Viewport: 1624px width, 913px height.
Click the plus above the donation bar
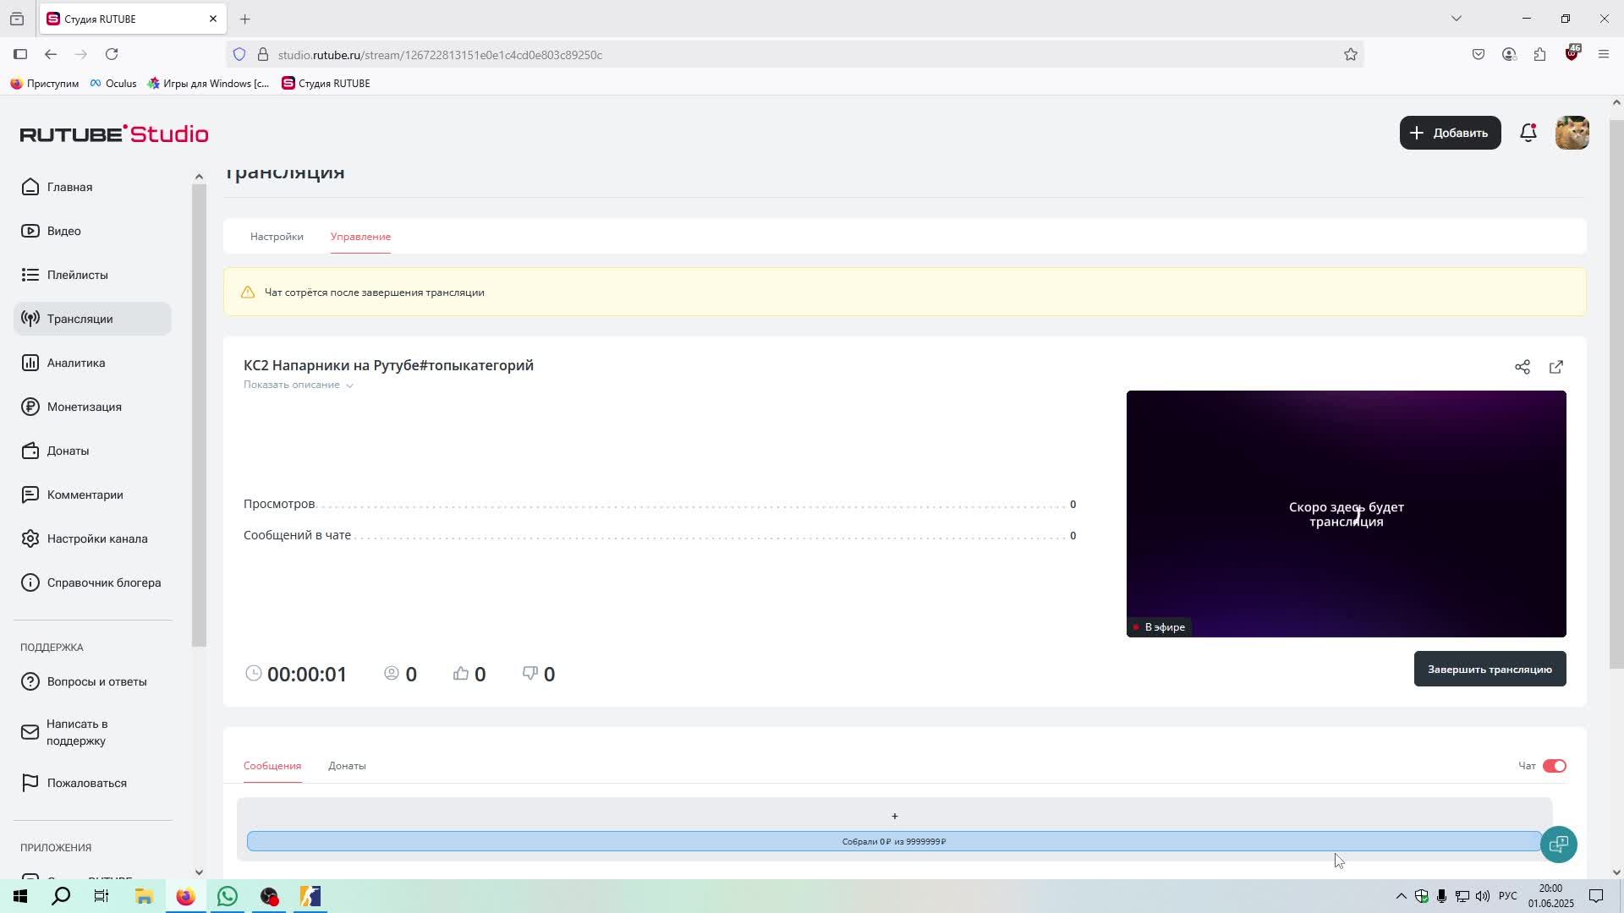point(894,816)
